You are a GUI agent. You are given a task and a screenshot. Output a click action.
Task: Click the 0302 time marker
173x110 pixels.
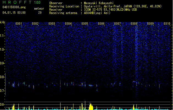coord(35,24)
